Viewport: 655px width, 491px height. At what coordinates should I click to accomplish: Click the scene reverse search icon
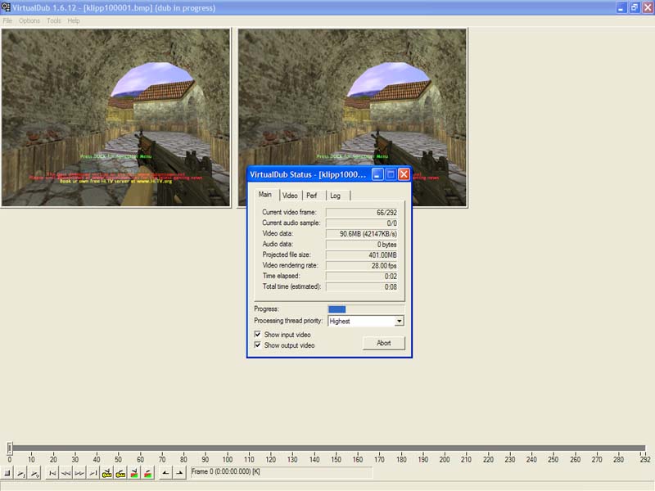tap(134, 473)
